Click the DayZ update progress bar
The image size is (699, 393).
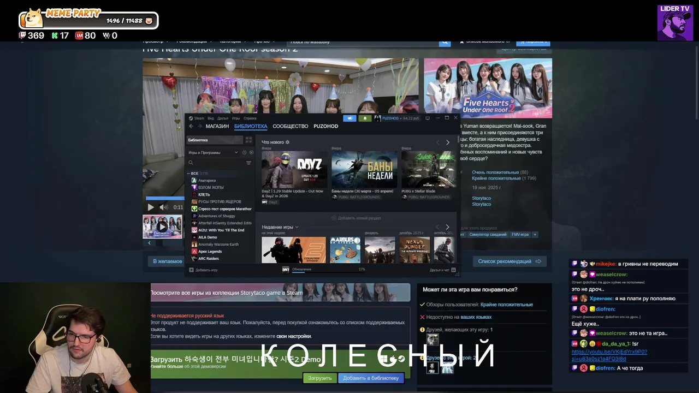(x=328, y=272)
